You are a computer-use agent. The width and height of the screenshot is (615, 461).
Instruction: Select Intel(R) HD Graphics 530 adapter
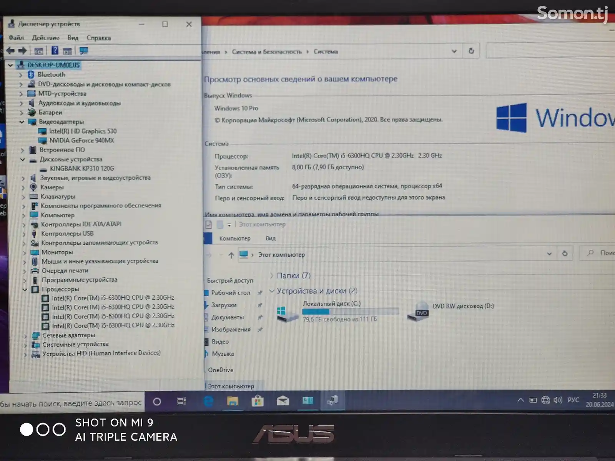point(83,131)
